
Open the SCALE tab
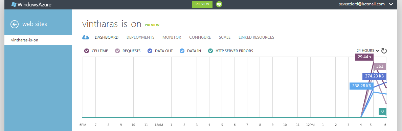(225, 37)
